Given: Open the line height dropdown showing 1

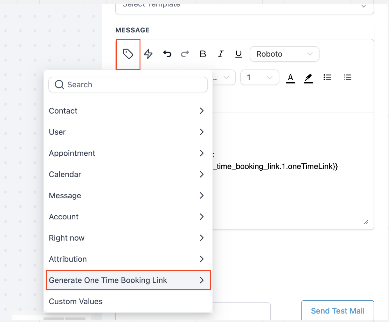Looking at the screenshot, I should tap(259, 78).
